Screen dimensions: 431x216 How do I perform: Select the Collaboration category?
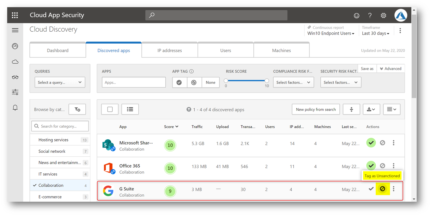60,185
